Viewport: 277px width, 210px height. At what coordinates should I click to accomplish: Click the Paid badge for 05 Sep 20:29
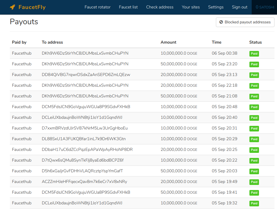254,139
